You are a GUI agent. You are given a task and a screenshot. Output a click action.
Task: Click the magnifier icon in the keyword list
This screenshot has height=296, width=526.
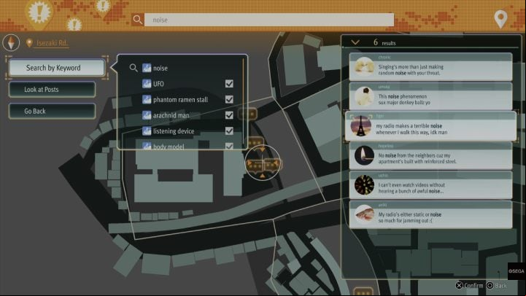pyautogui.click(x=134, y=68)
